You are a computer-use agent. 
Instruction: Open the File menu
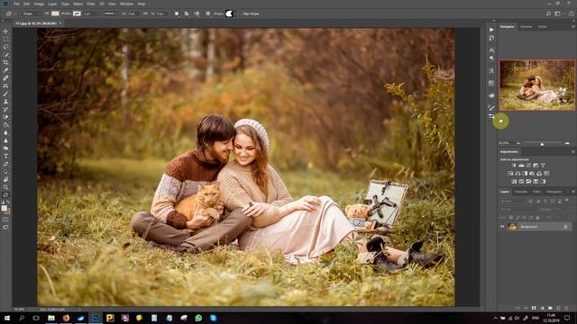point(16,4)
